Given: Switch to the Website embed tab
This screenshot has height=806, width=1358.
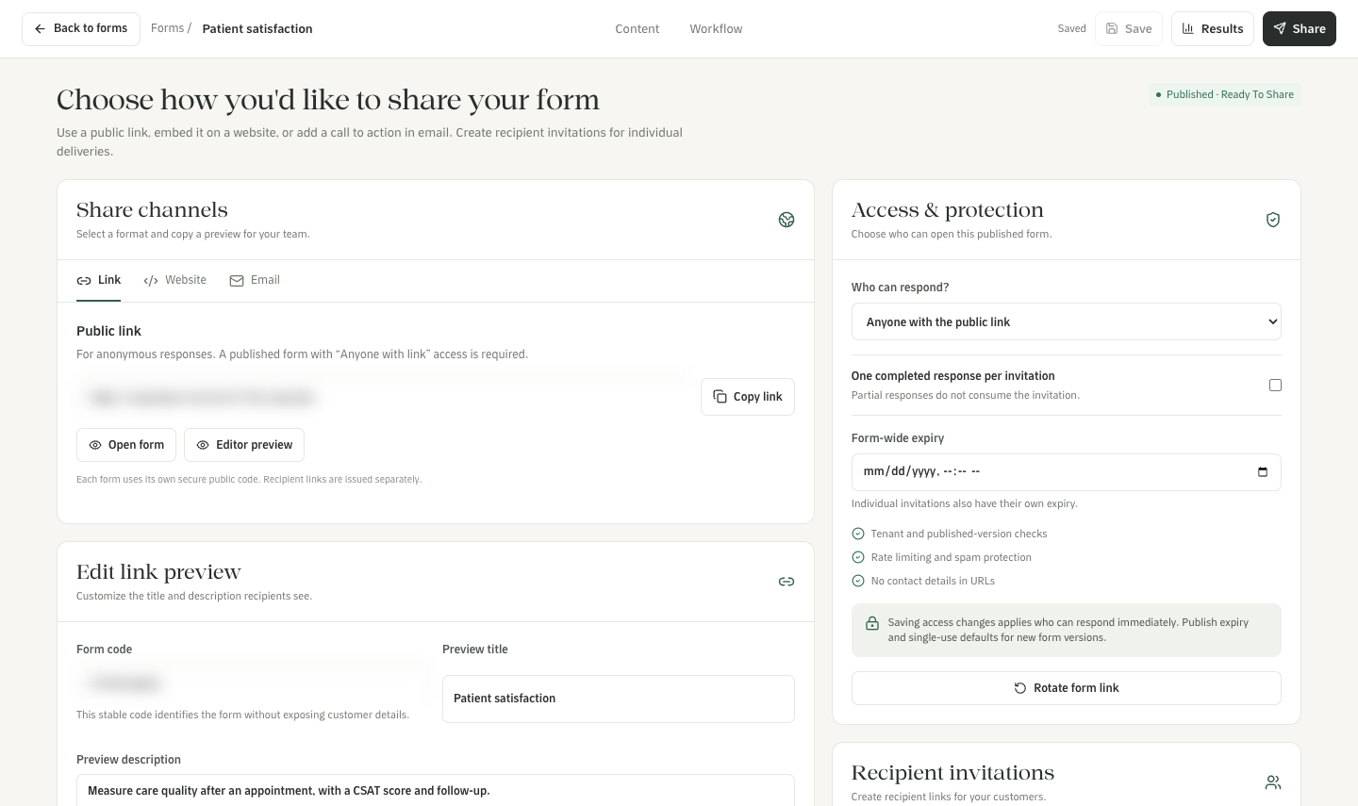Looking at the screenshot, I should [x=175, y=280].
